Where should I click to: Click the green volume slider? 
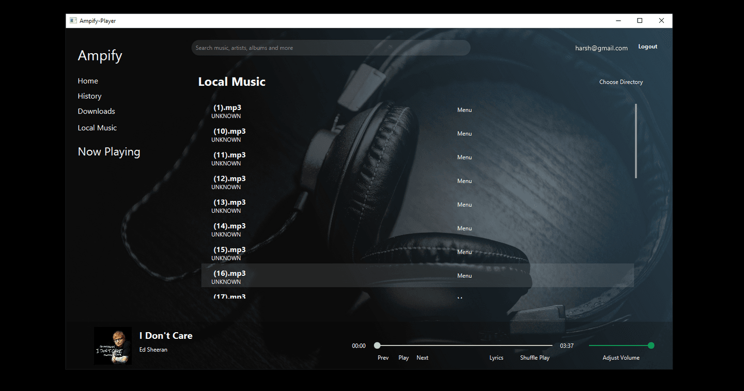click(622, 346)
